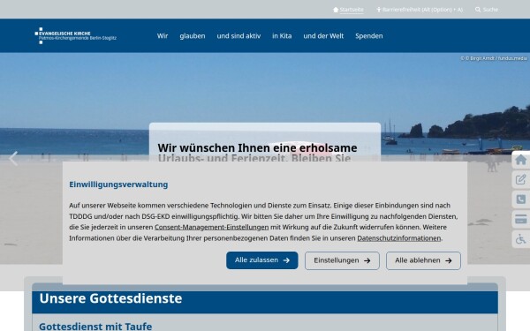Click the home icon beside Startseite
Viewport: 530px width, 331px height.
click(x=336, y=10)
